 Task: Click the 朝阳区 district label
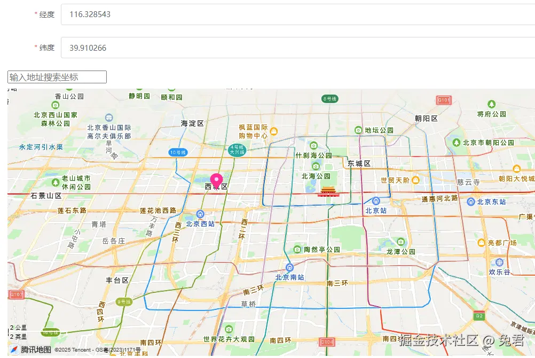(426, 119)
